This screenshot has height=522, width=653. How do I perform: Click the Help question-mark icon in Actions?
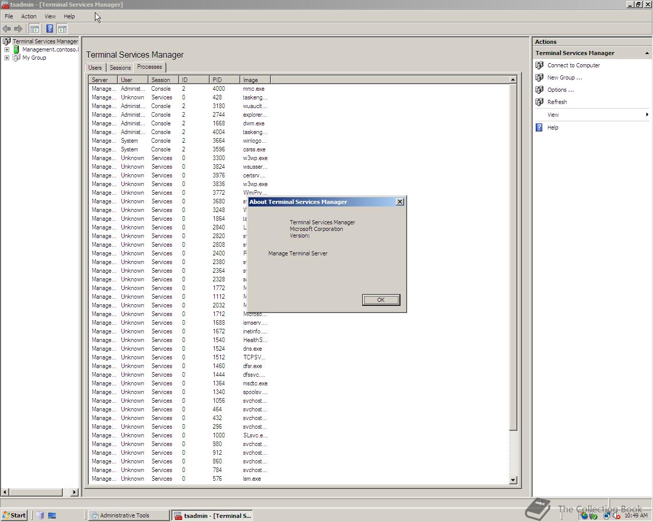pyautogui.click(x=539, y=127)
